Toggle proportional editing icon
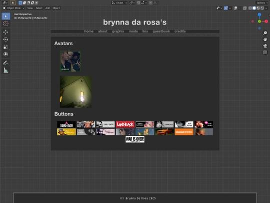Image resolution: width=270 pixels, height=203 pixels. [150, 3]
